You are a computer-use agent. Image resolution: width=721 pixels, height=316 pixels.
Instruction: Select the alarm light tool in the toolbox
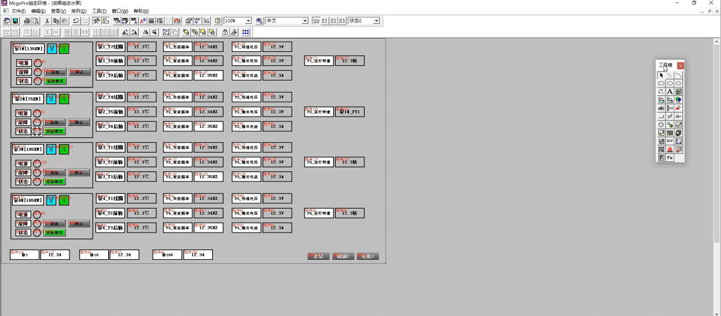click(670, 149)
